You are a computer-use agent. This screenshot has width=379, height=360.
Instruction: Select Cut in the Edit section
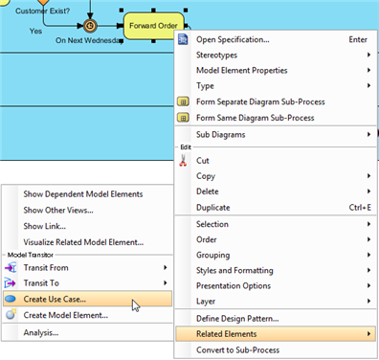pos(276,161)
